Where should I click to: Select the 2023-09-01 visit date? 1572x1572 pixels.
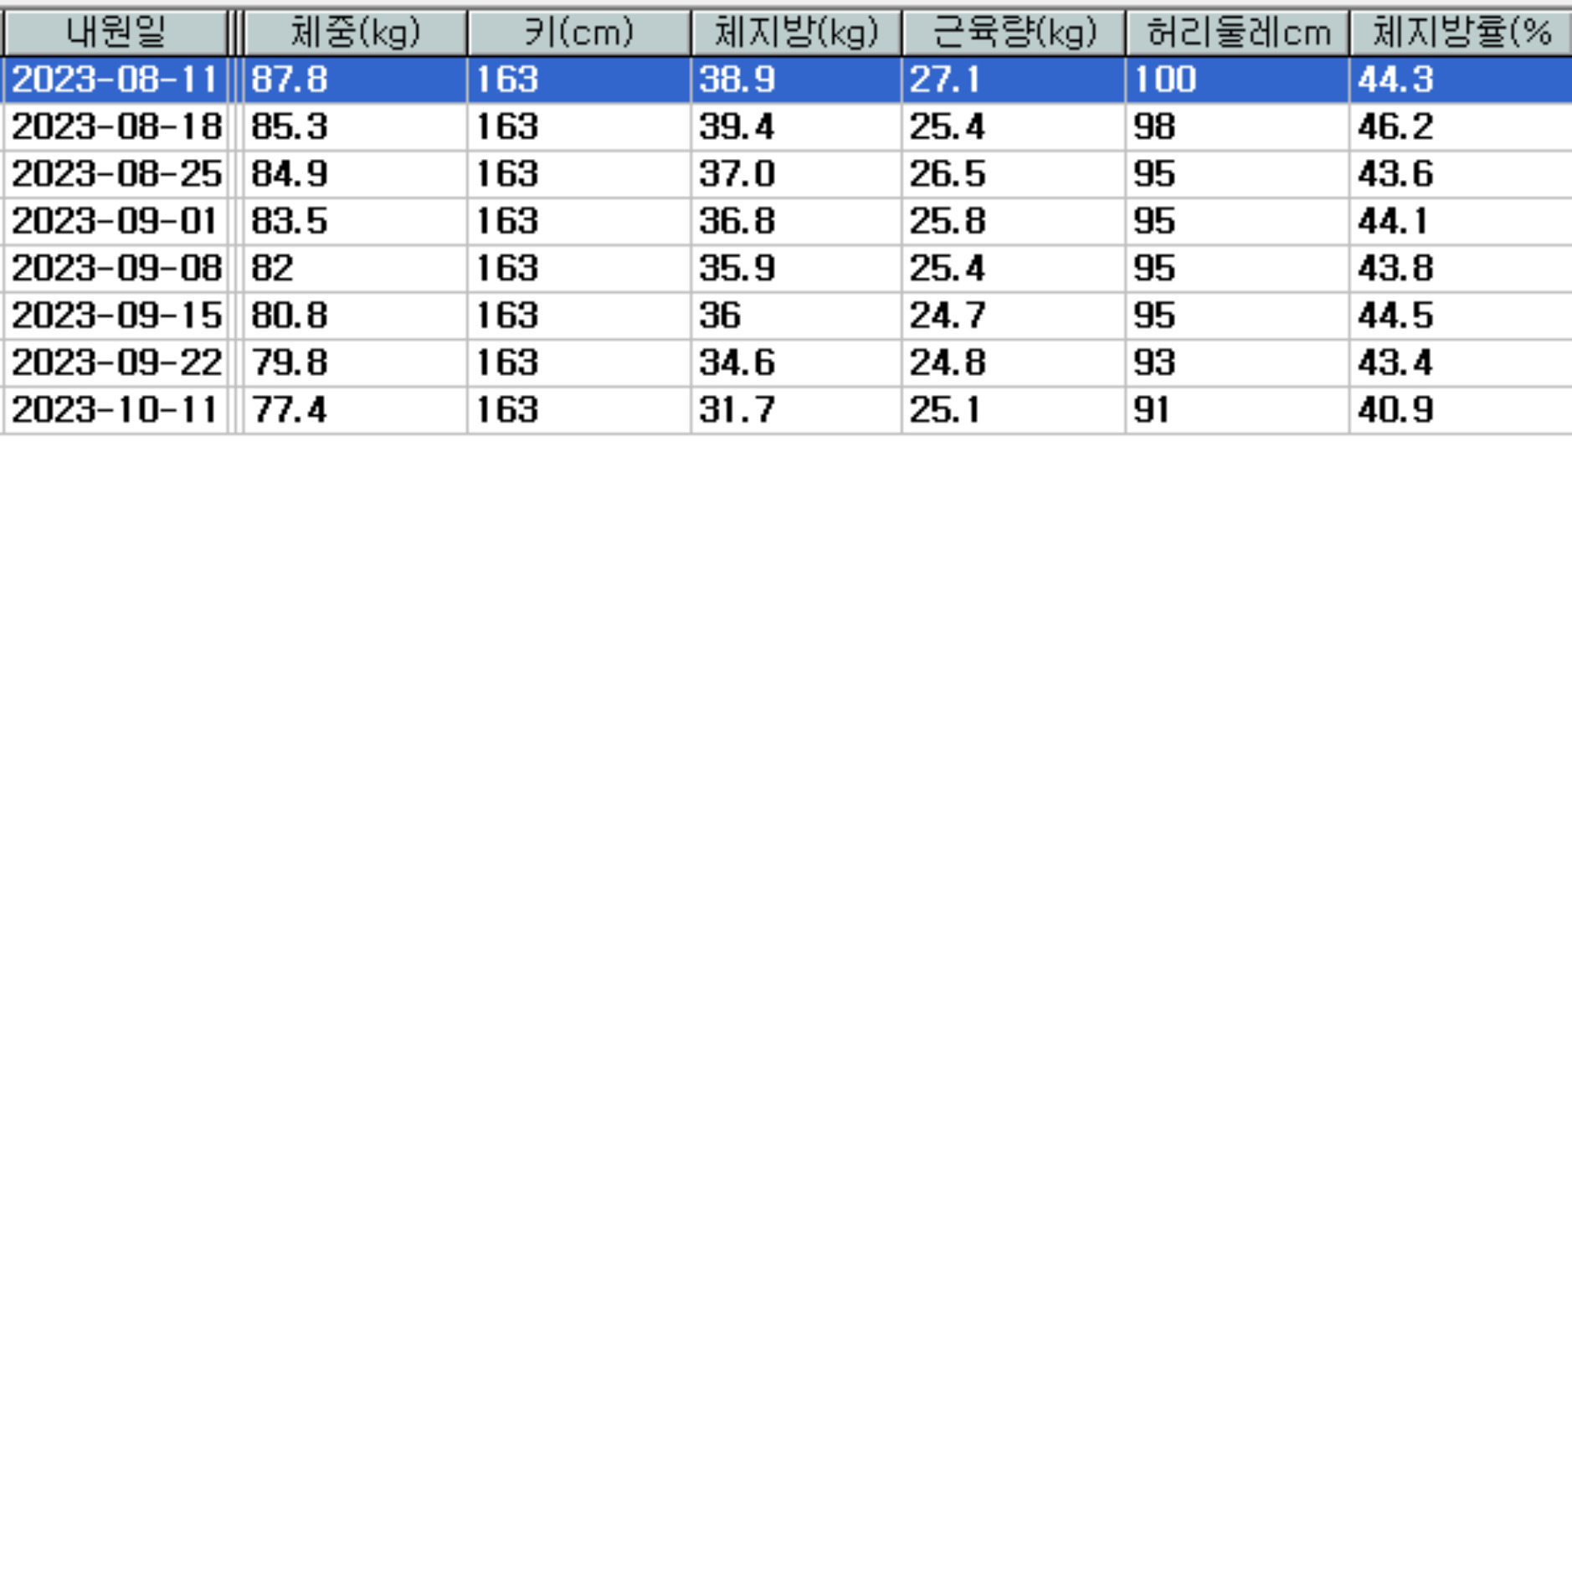click(114, 222)
